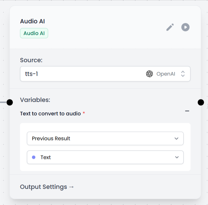The image size is (208, 205).
Task: Run the Audio AI node with play icon
Action: [185, 27]
